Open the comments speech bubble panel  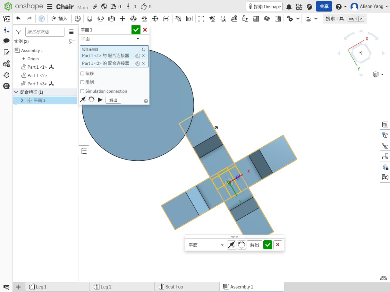pyautogui.click(x=6, y=41)
